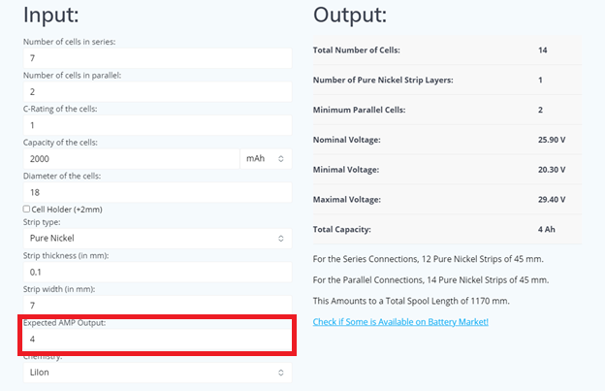The width and height of the screenshot is (605, 391).
Task: Open the Battery Market availability link
Action: pos(400,321)
